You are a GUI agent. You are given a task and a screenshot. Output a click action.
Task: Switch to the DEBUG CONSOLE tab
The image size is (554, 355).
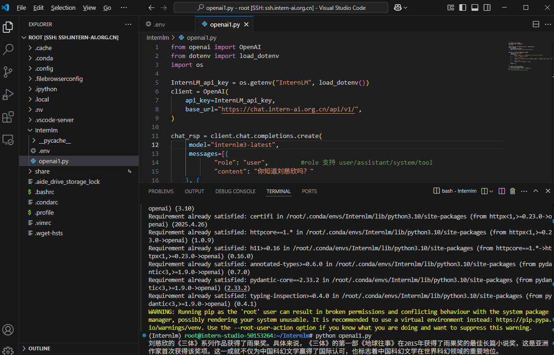(235, 191)
